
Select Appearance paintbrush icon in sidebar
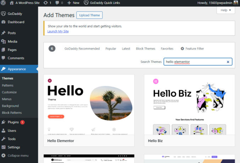(3, 69)
